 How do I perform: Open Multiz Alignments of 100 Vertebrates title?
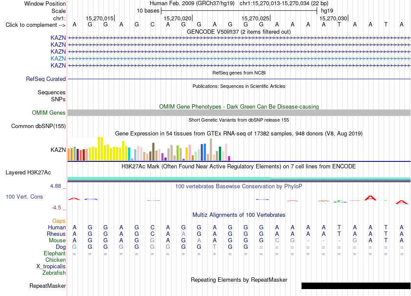click(239, 215)
